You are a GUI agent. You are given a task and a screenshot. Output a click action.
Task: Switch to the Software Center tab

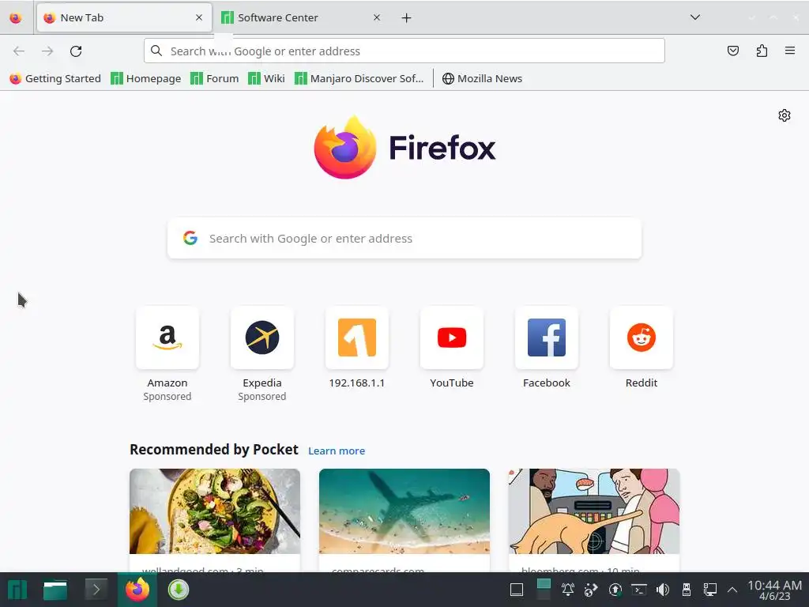[x=300, y=17]
